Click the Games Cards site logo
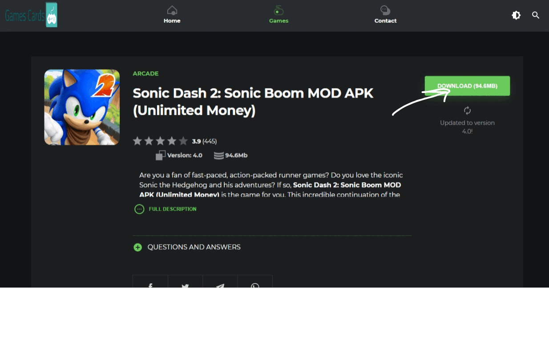This screenshot has width=549, height=345. tap(31, 15)
